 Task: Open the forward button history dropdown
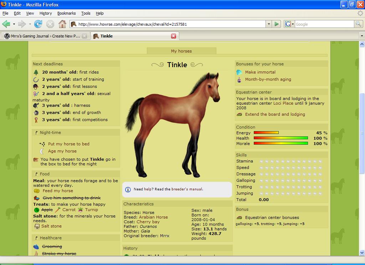tap(30, 24)
